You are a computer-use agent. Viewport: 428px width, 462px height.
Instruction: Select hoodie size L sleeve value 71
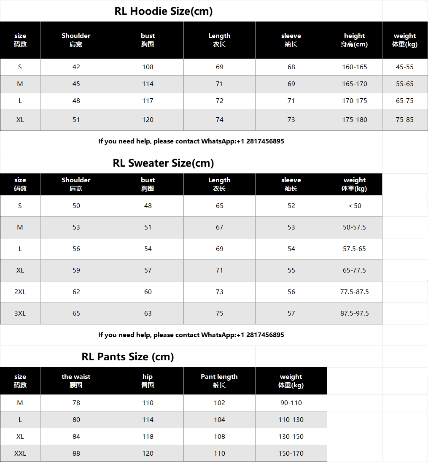click(x=291, y=101)
